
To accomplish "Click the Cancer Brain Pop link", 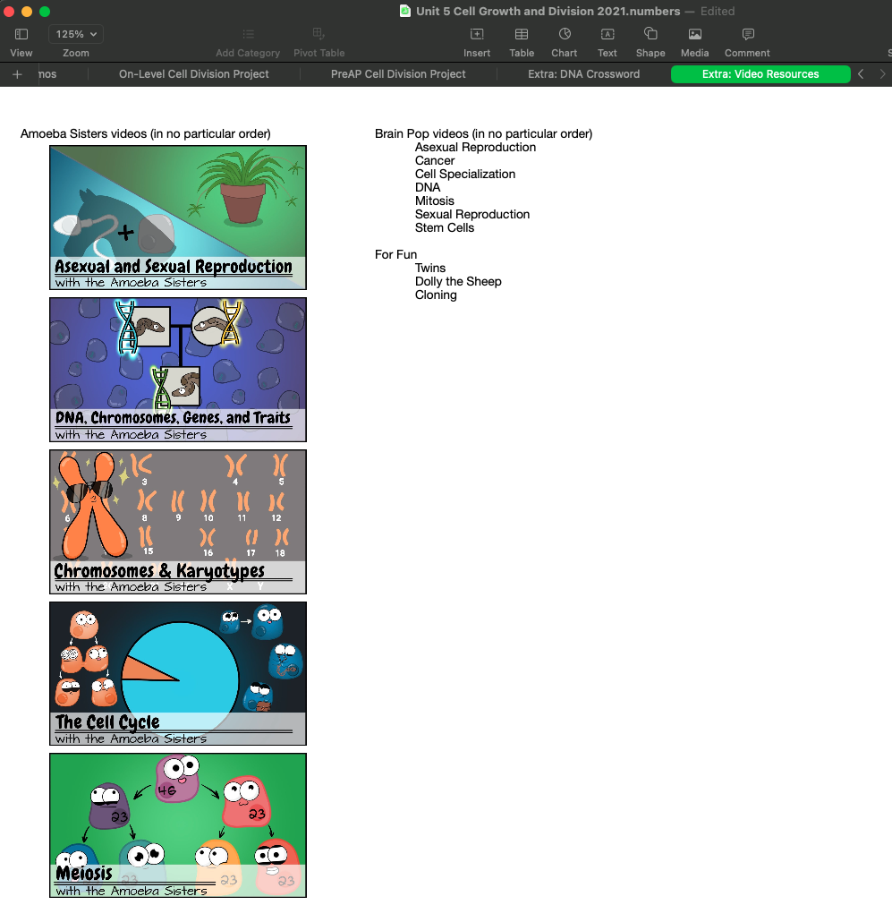I will (435, 160).
